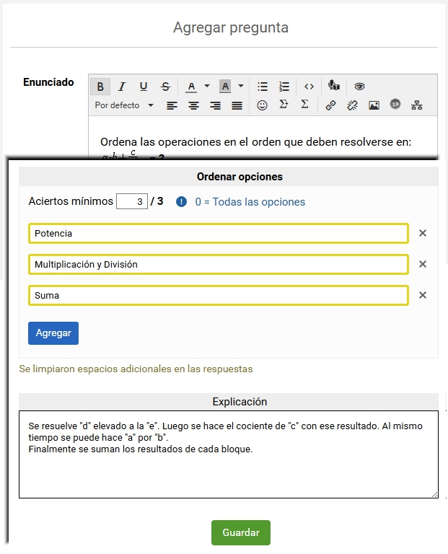Image resolution: width=448 pixels, height=554 pixels.
Task: Open the text highlight color dropdown arrow
Action: [241, 87]
